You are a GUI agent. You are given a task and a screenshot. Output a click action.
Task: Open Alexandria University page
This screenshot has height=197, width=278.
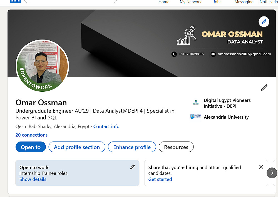(226, 117)
